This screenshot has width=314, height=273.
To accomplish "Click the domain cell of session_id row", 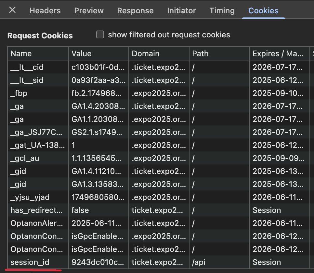I will coord(159,262).
